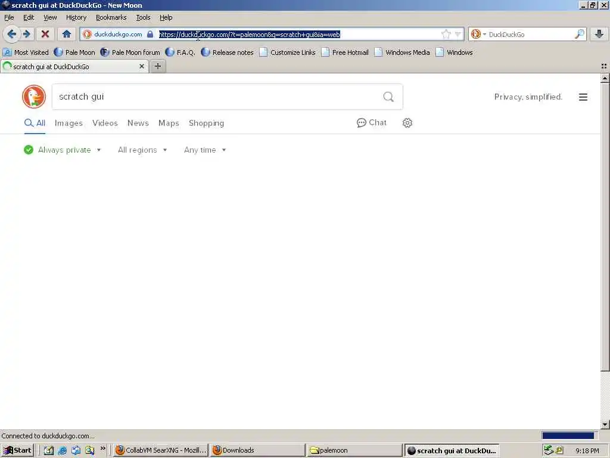
Task: Open the Edit menu
Action: click(x=29, y=17)
